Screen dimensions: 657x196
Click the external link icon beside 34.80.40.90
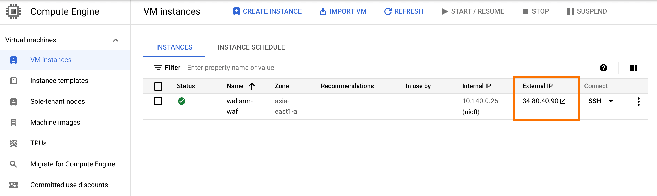[x=563, y=101]
